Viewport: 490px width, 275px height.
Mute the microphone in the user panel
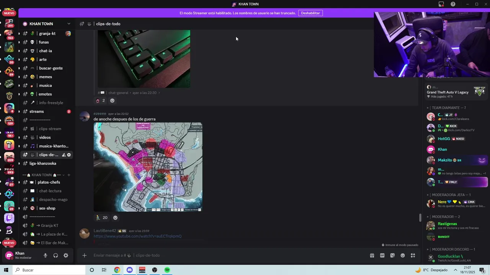click(46, 256)
